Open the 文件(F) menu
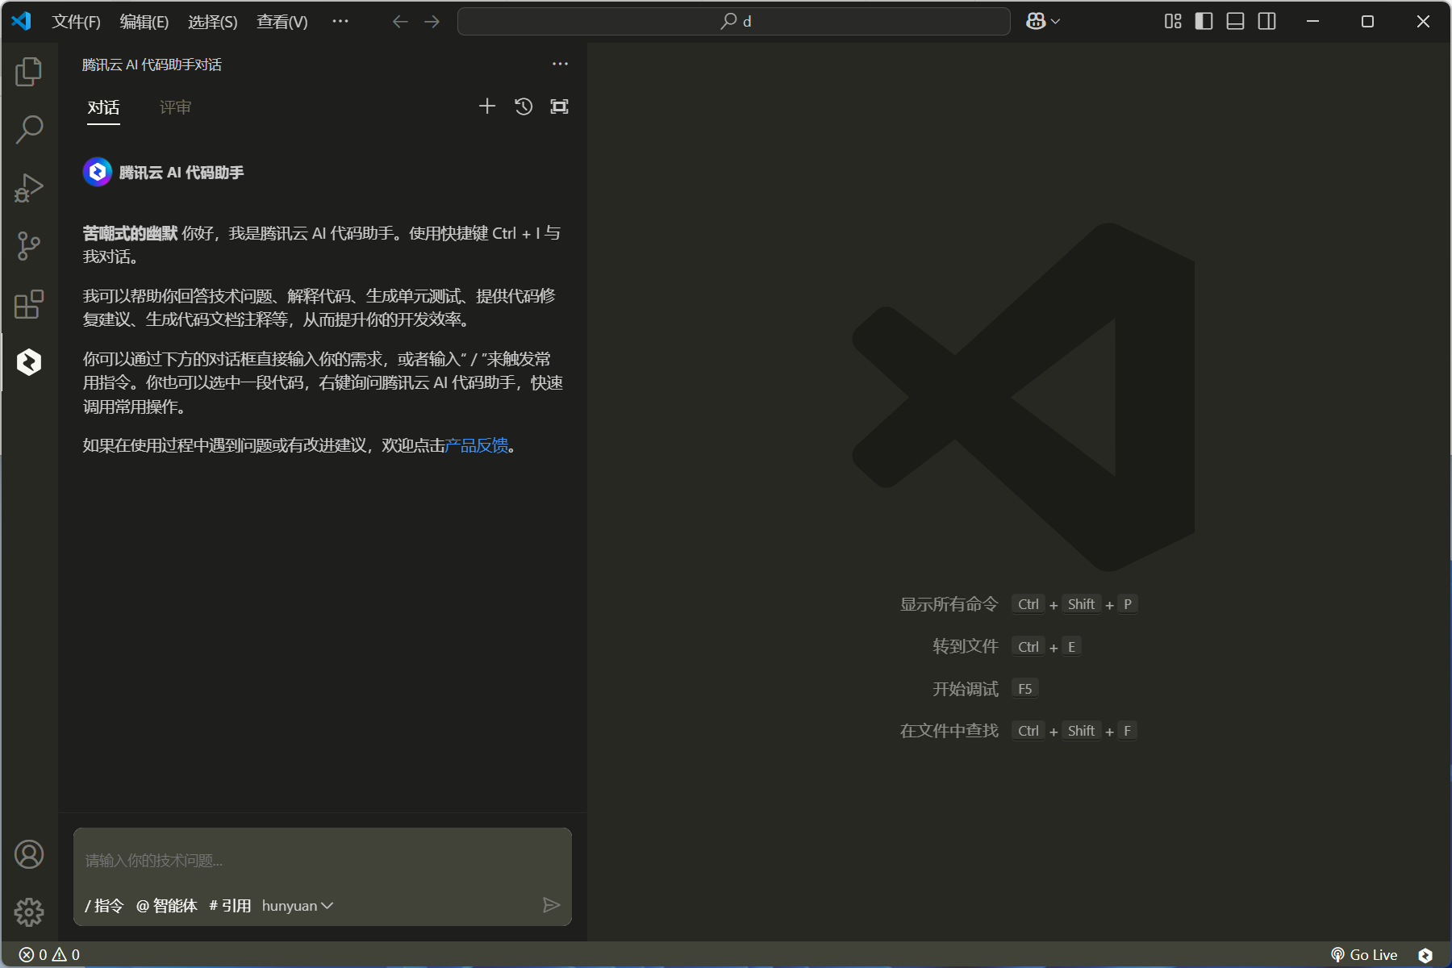This screenshot has height=968, width=1452. [x=76, y=22]
